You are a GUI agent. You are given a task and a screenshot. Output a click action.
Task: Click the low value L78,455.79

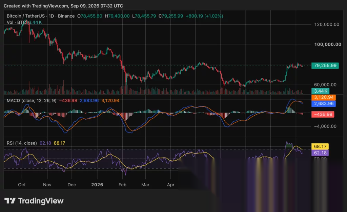144,16
